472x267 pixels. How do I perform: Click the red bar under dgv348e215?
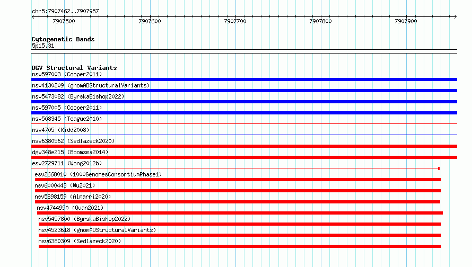point(244,157)
